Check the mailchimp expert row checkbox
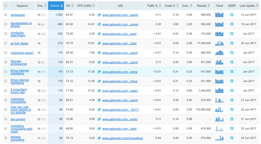 click(6, 53)
